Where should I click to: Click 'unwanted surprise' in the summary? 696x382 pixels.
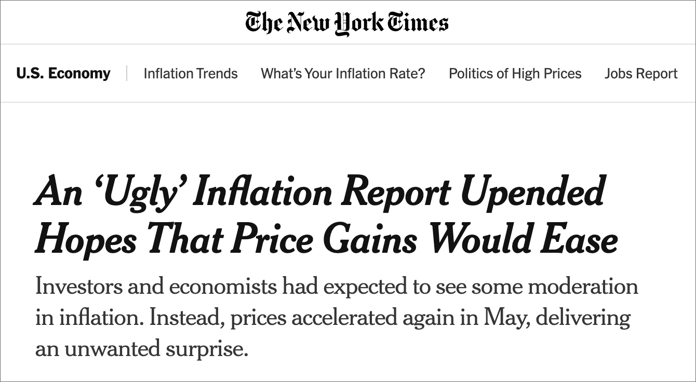(156, 349)
